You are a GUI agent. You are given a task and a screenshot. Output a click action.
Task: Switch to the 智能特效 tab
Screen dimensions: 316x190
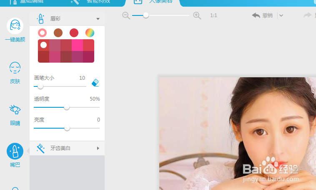(91, 1)
